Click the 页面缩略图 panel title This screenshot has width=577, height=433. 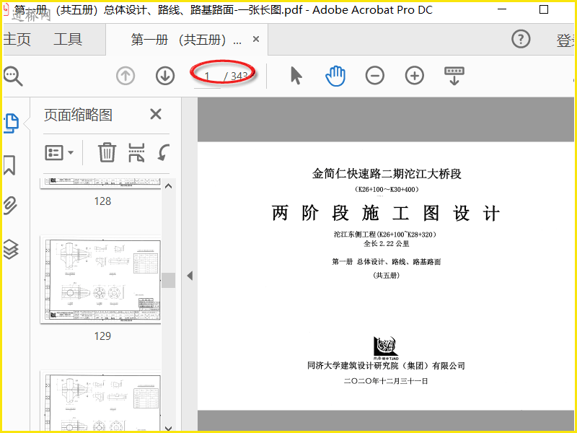(x=78, y=115)
